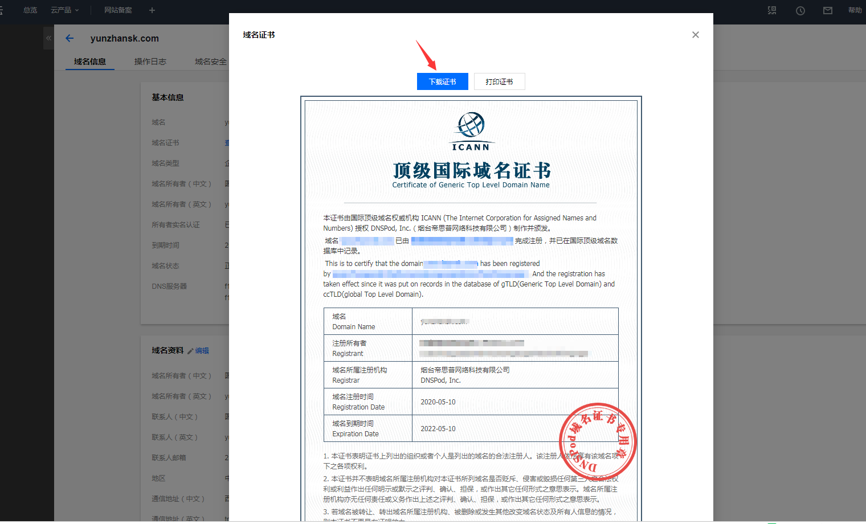Click the certificate subtitle Certificate of Generic Top Level Domain Name
Viewport: 866px width, 524px height.
coord(471,185)
